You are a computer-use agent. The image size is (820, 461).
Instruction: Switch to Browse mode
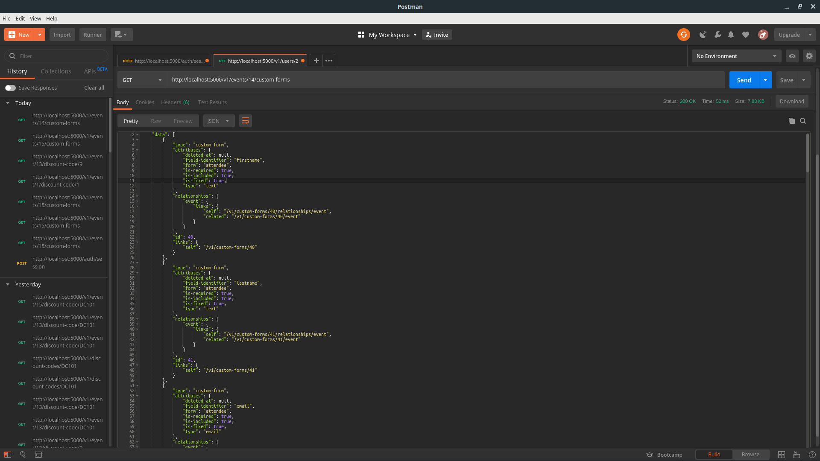tap(750, 455)
